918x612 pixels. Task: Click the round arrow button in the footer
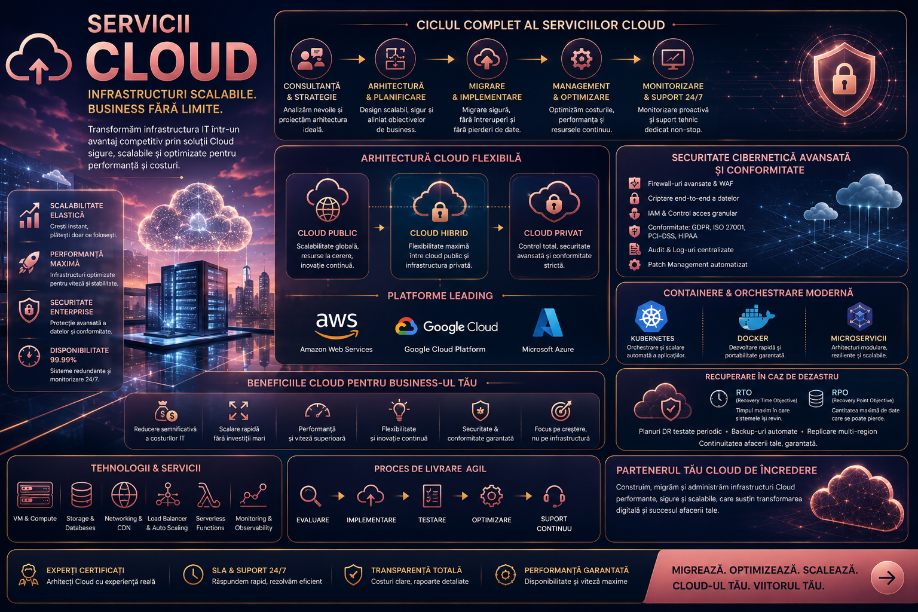coord(887,577)
